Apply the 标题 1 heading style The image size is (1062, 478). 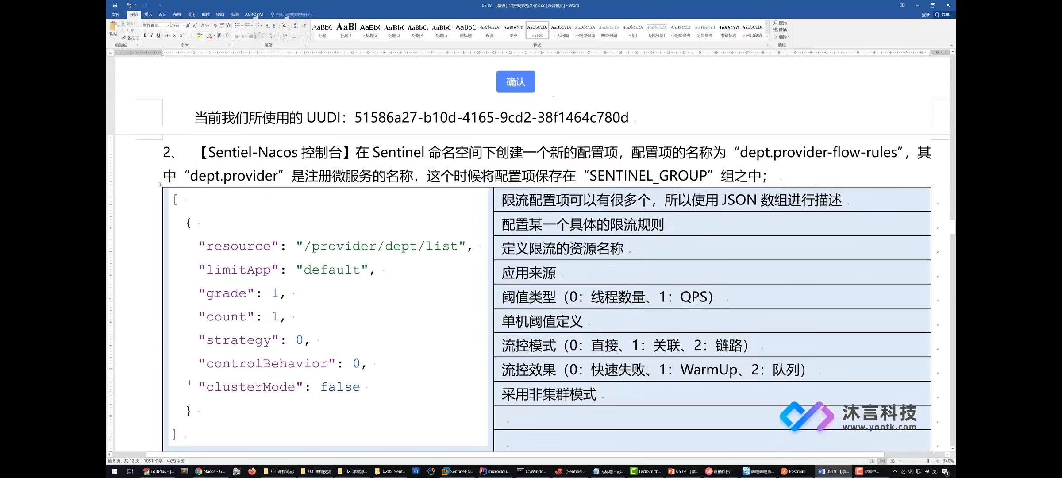[x=346, y=30]
